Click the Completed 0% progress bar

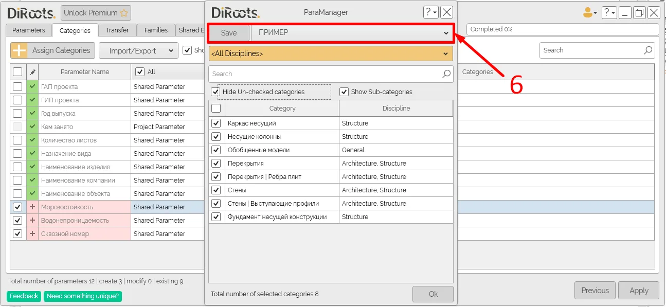pos(562,29)
